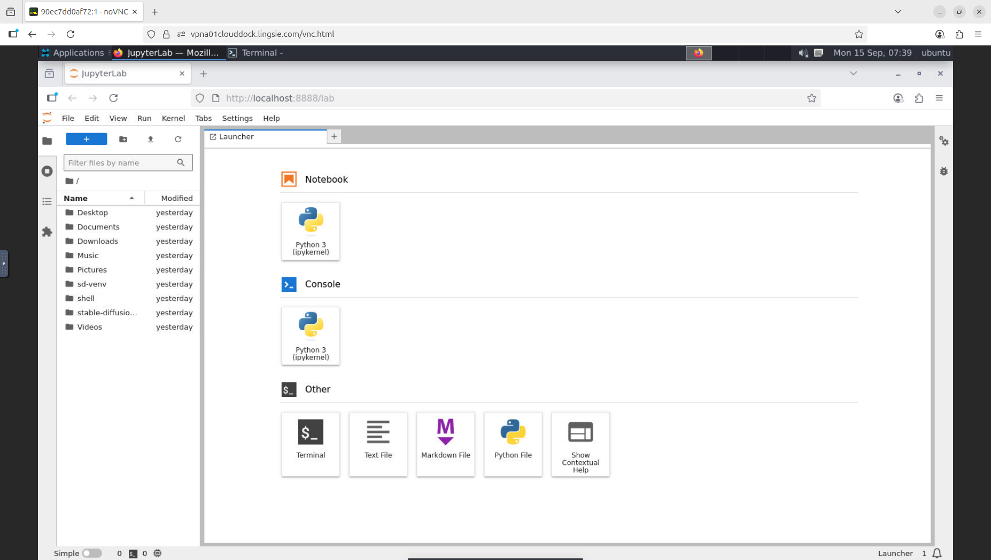Open the Settings menu
The width and height of the screenshot is (991, 560).
coord(237,118)
